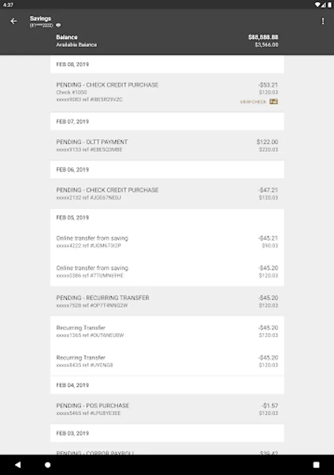Open the PENDING - RECURRING TRANSFER entry
This screenshot has height=475, width=334.
click(167, 301)
